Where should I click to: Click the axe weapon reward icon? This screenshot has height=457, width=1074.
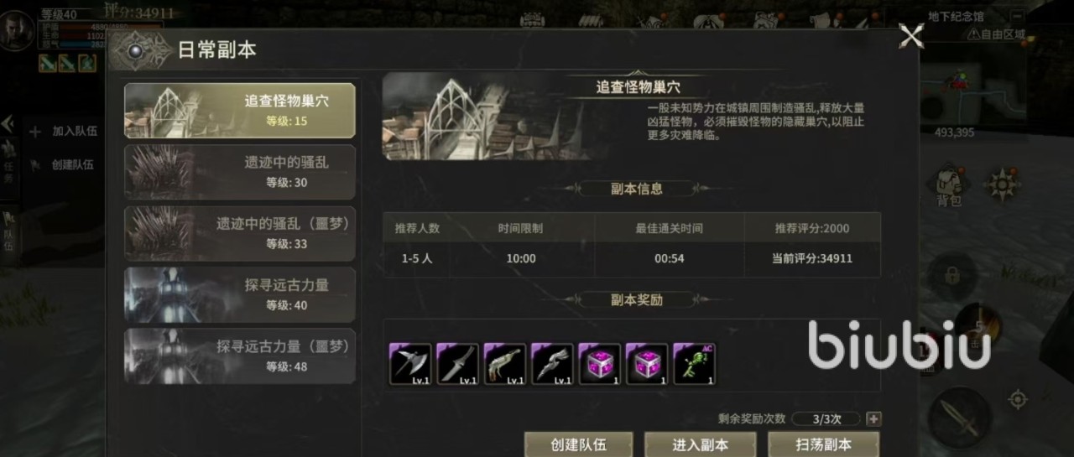pos(410,365)
